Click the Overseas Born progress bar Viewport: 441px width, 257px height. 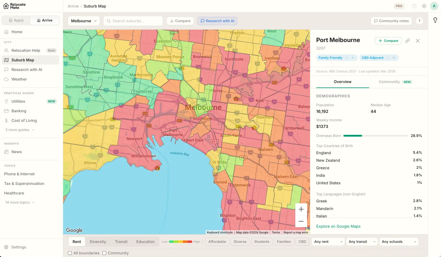click(x=376, y=136)
